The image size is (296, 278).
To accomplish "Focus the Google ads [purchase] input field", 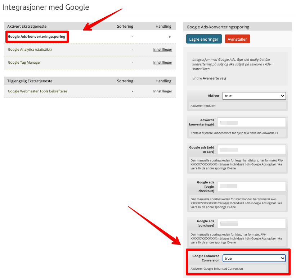I will point(251,224).
